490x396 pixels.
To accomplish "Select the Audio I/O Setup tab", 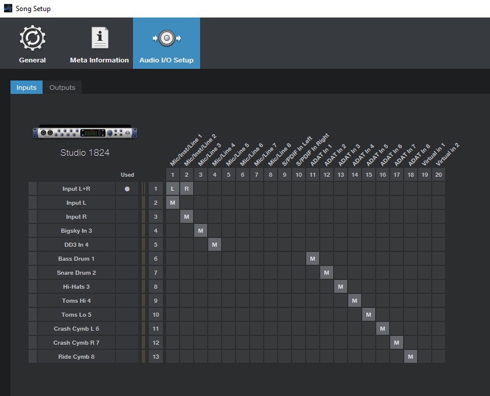I will click(x=166, y=44).
